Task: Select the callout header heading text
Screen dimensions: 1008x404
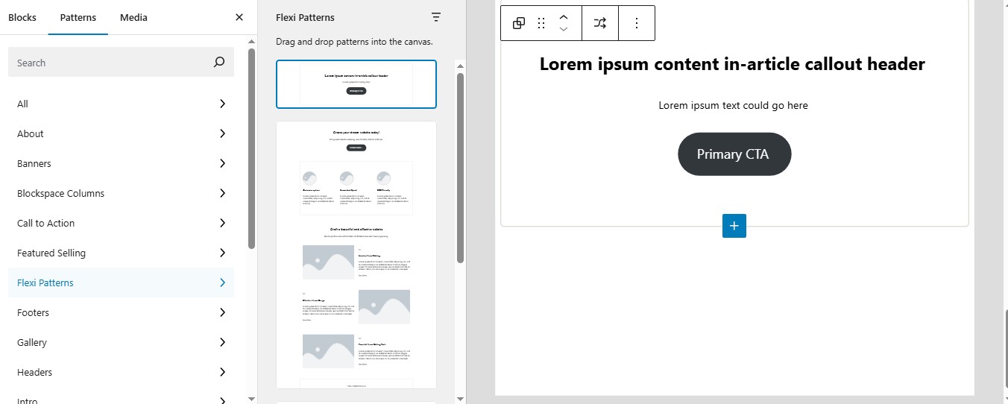Action: click(x=732, y=64)
